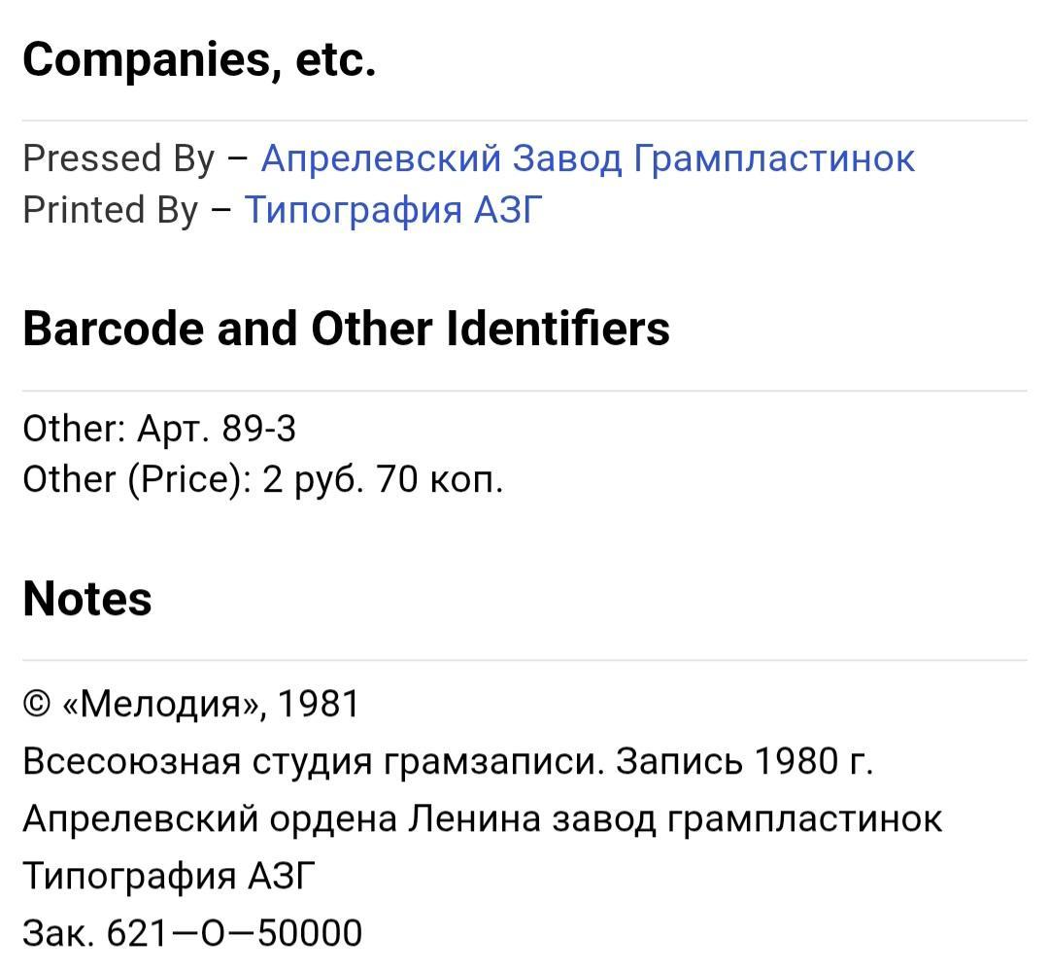This screenshot has width=1049, height=972.
Task: Click the "Pressed By" label text
Action: click(118, 158)
